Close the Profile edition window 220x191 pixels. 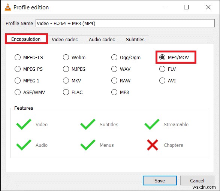click(x=208, y=7)
